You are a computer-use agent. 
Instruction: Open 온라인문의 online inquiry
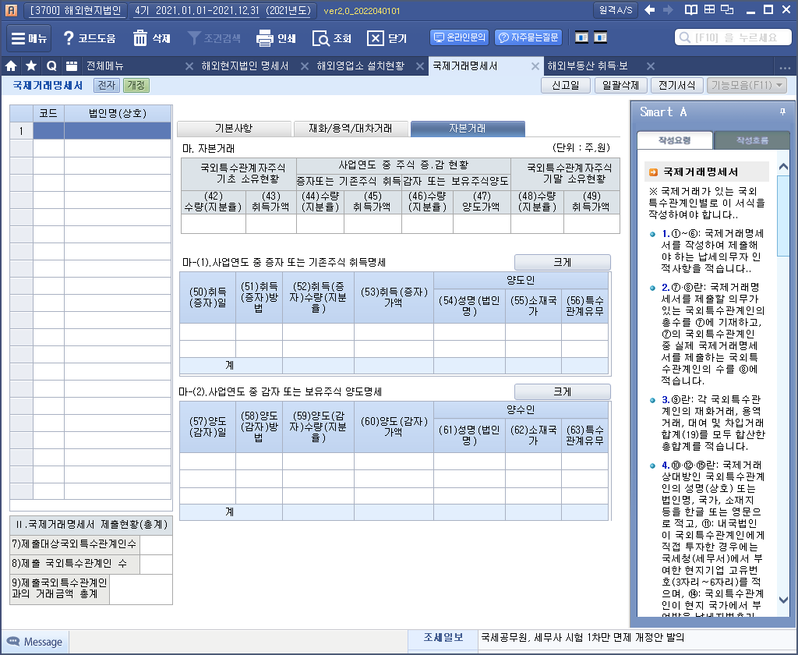(460, 37)
